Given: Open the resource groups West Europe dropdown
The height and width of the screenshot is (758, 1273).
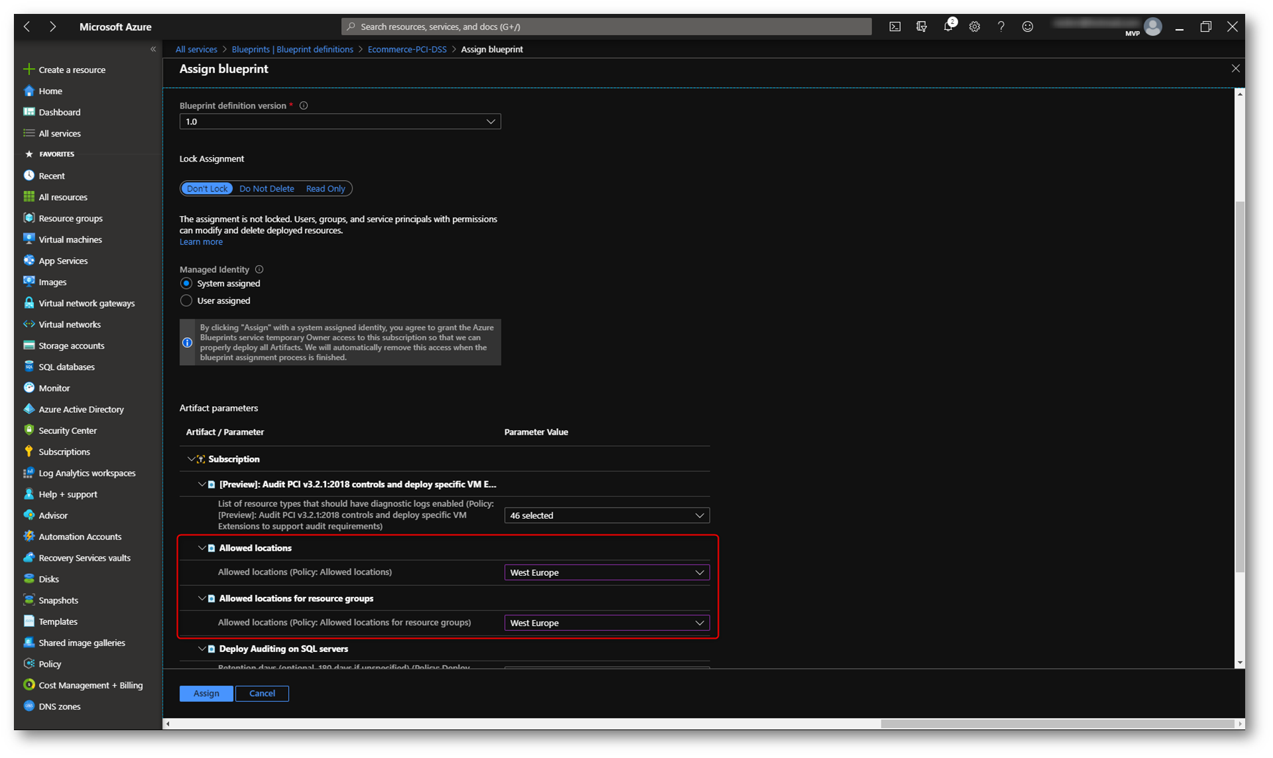Looking at the screenshot, I should pos(606,622).
